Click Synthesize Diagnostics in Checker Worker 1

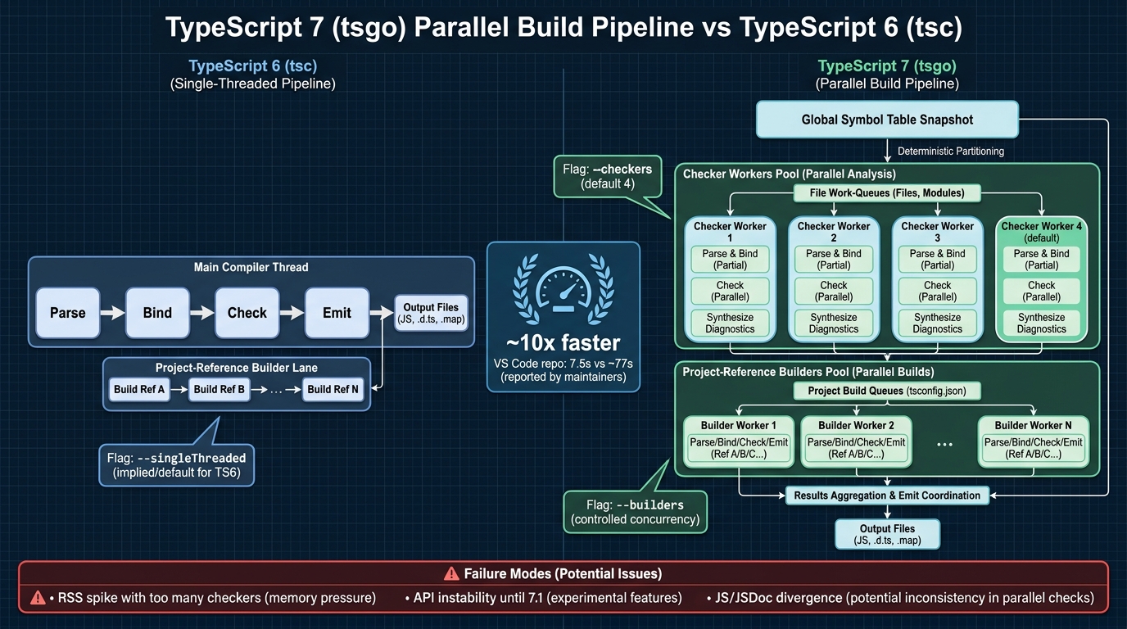click(730, 323)
